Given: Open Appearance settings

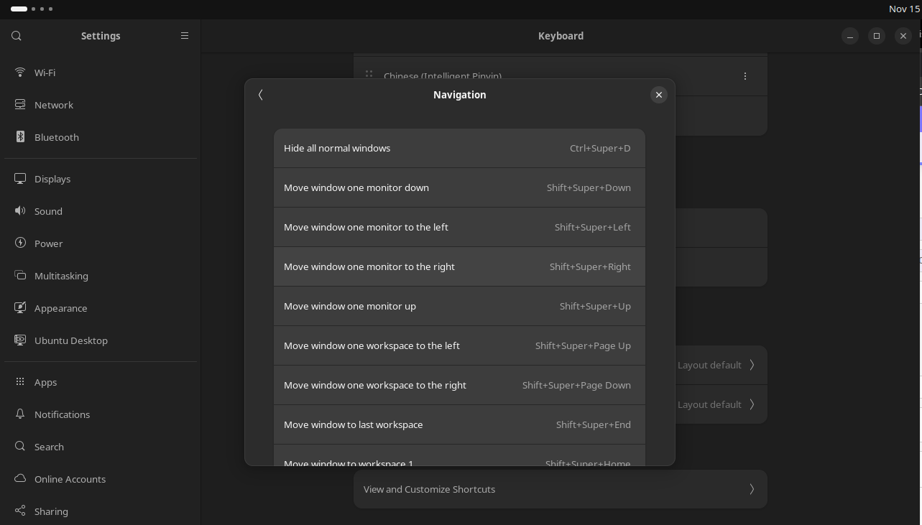Looking at the screenshot, I should 60,308.
